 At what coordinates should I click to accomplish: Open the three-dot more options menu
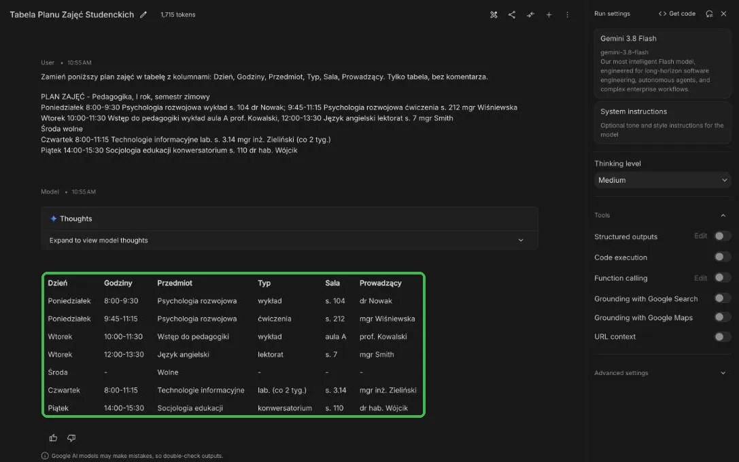[567, 14]
